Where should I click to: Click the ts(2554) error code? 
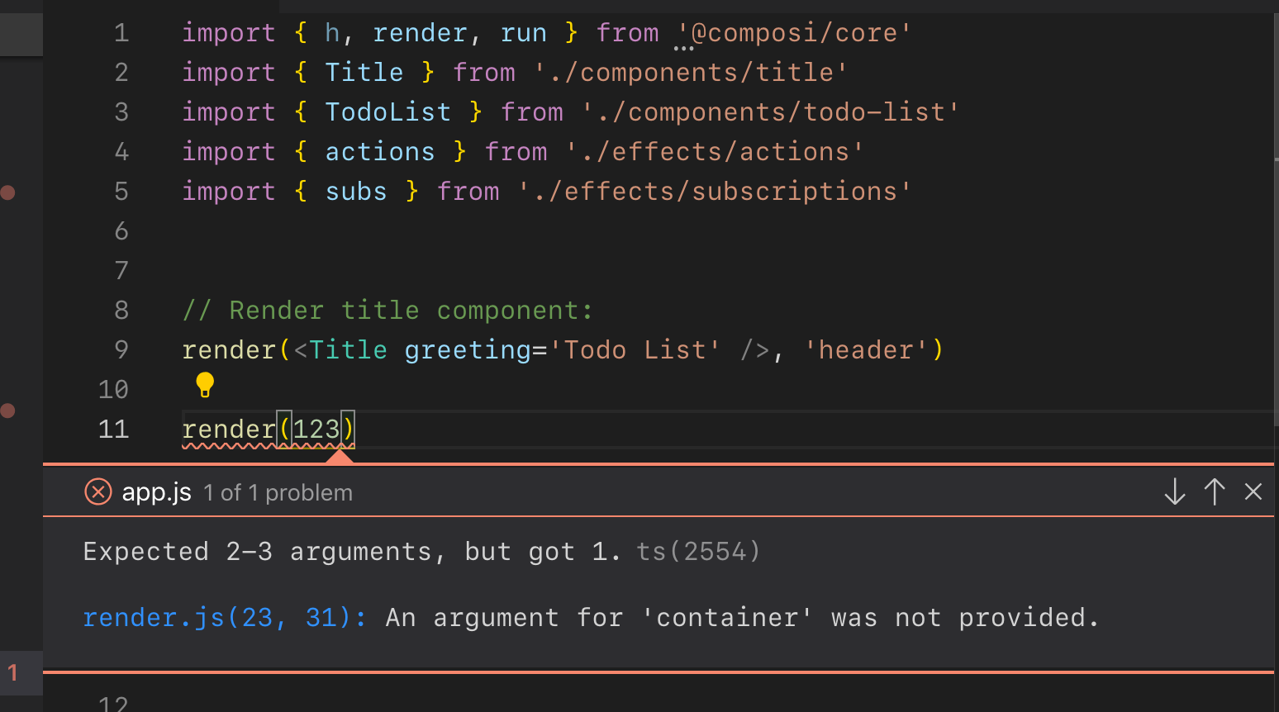[x=698, y=551]
